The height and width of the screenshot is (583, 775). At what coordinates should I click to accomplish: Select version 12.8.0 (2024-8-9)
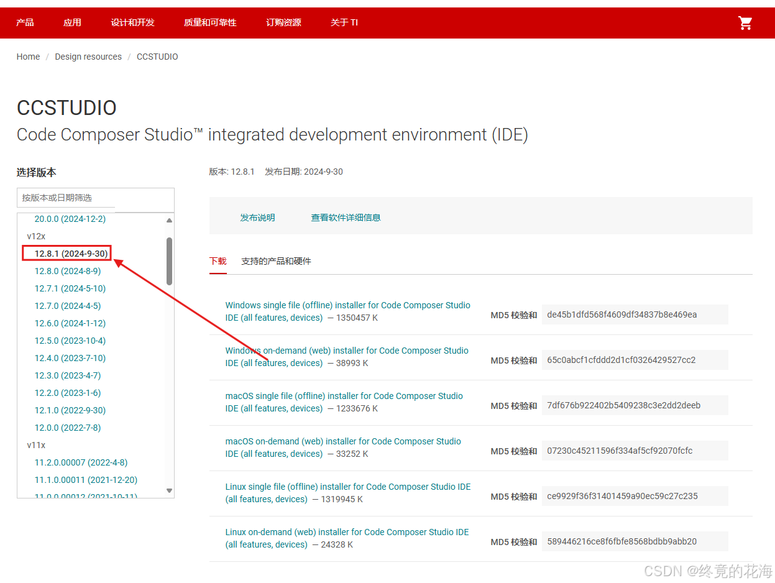pyautogui.click(x=68, y=271)
